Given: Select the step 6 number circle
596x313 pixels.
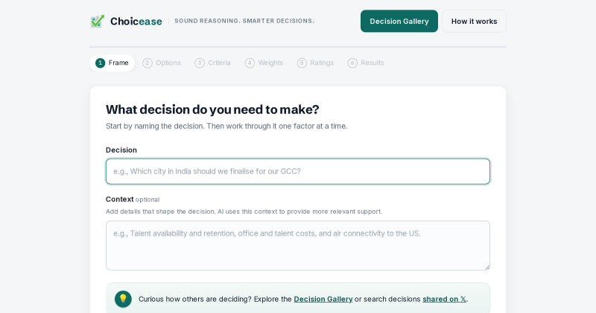Looking at the screenshot, I should [x=352, y=63].
